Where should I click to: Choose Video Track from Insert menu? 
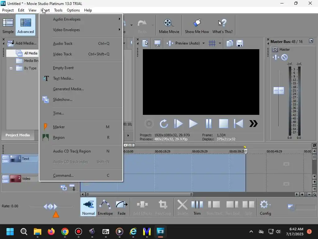[x=81, y=54]
